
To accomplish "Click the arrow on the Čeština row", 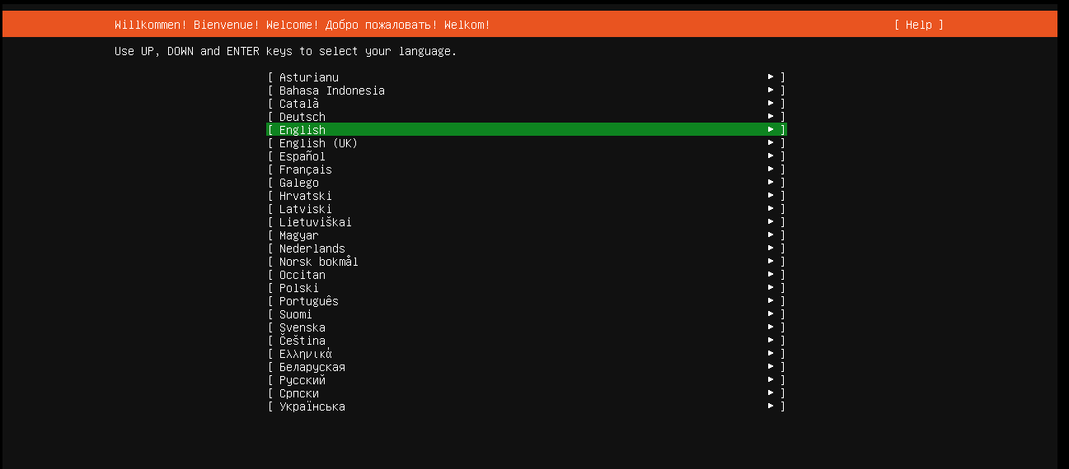I will coord(771,341).
